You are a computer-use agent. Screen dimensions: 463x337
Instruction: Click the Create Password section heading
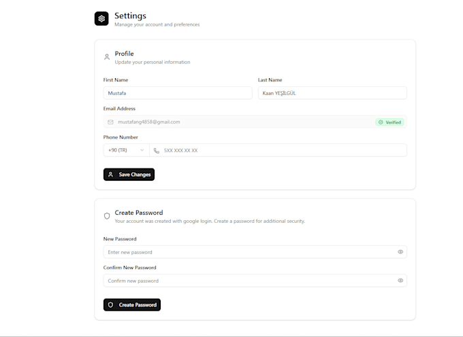[x=139, y=213]
